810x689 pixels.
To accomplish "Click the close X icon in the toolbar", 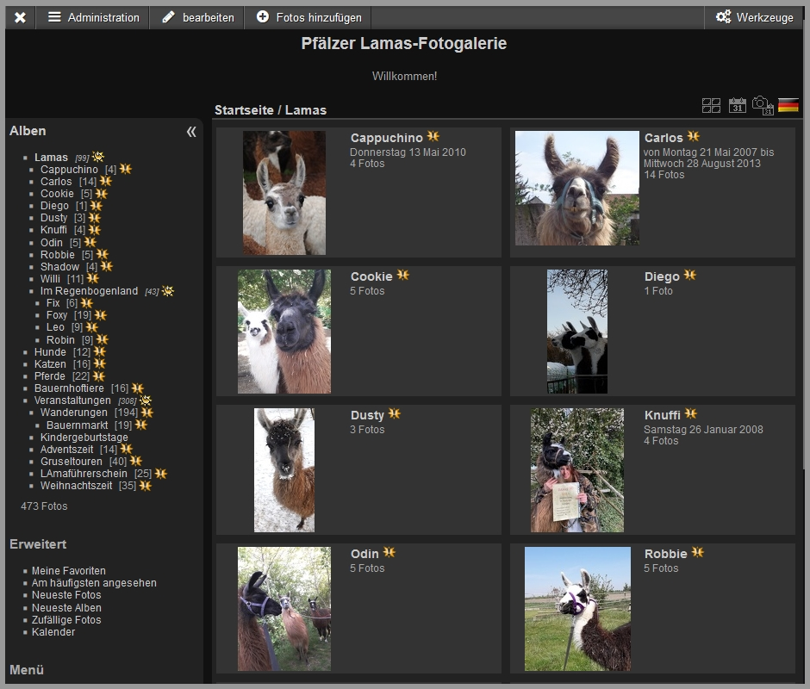I will 20,16.
